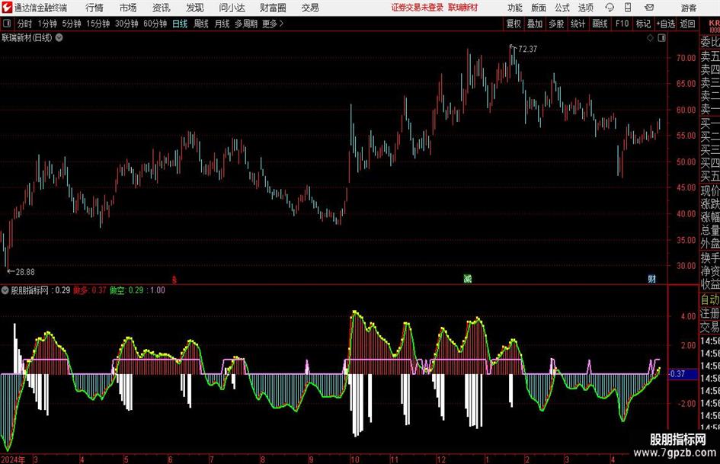Click the 28.88 low price label

(25, 272)
